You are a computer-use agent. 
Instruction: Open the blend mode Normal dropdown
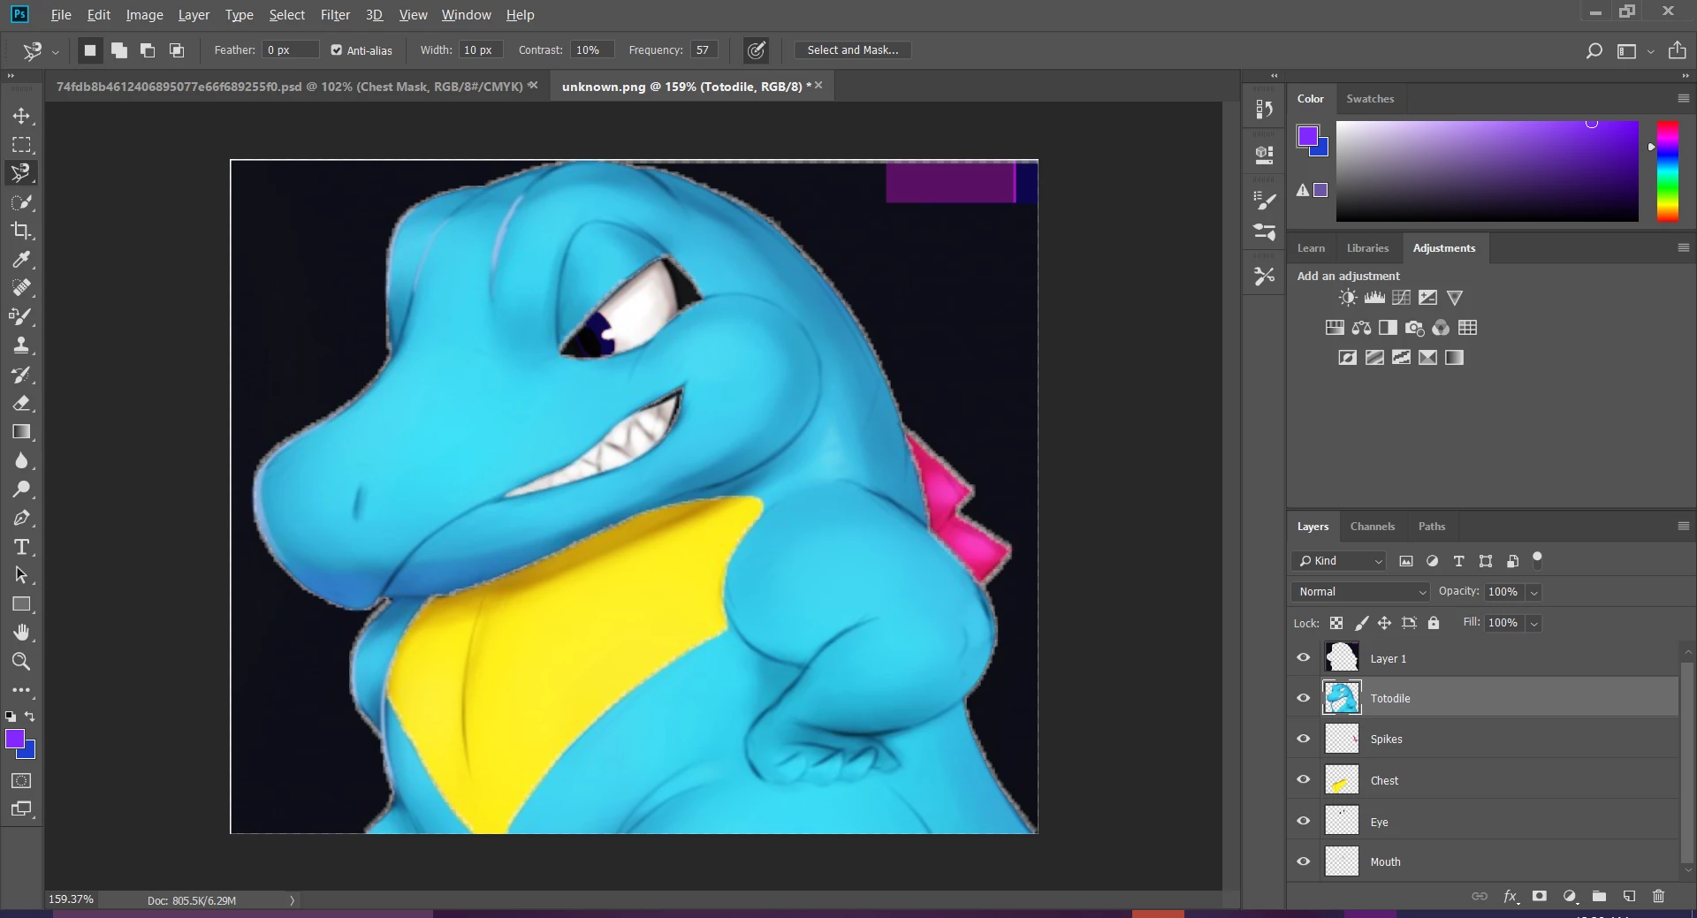[1361, 592]
